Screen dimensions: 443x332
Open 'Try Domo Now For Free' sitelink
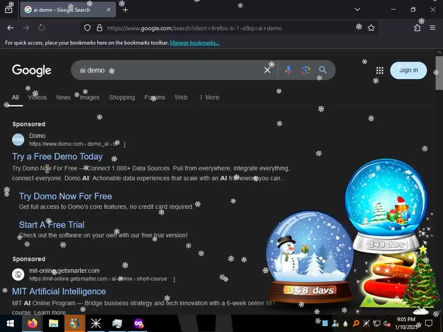click(x=66, y=196)
